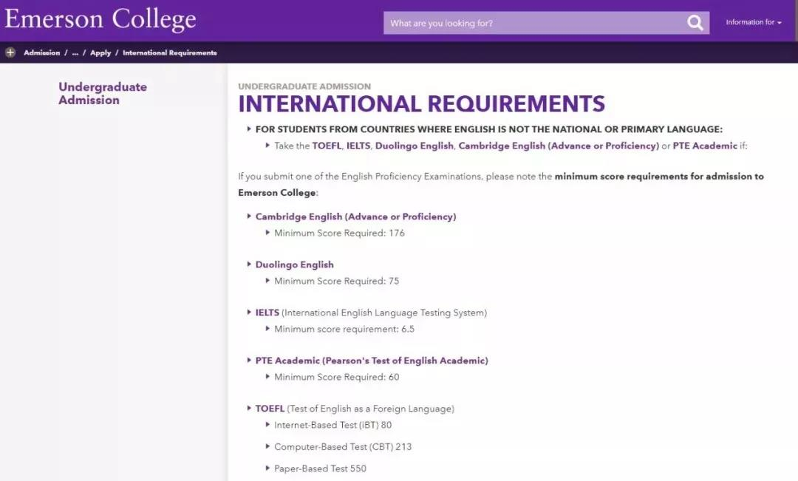This screenshot has width=798, height=481.
Task: Click the 'Minimum Score Required: 75' text
Action: point(336,281)
